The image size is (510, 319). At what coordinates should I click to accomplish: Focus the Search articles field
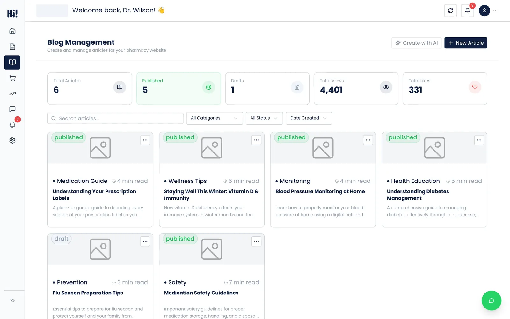click(115, 118)
